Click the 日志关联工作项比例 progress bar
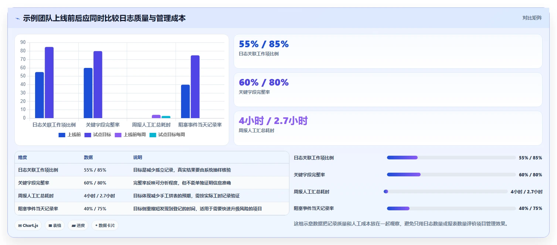This screenshot has width=557, height=245. 451,158
